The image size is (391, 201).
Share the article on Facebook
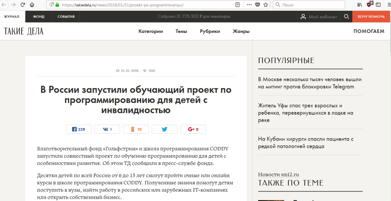(x=79, y=129)
